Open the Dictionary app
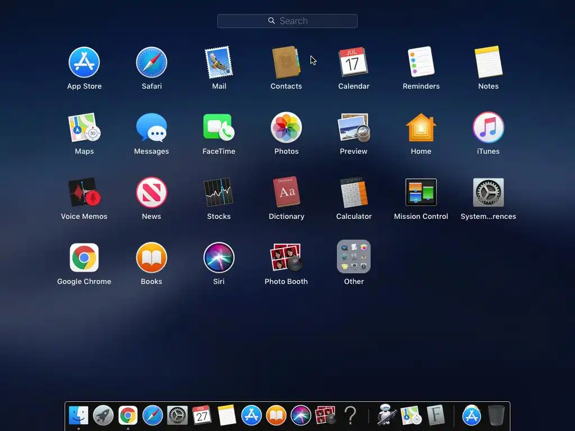 pos(286,192)
